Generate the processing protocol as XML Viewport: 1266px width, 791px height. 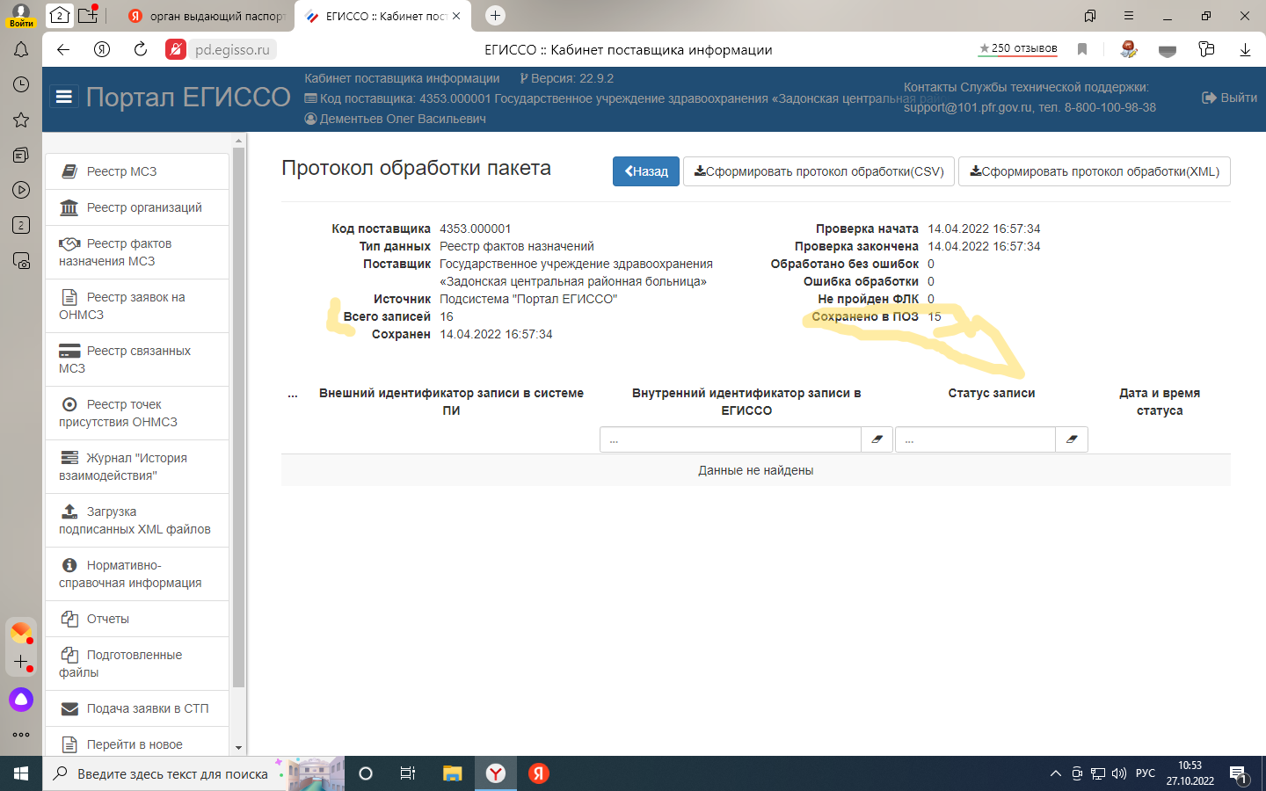click(x=1095, y=171)
